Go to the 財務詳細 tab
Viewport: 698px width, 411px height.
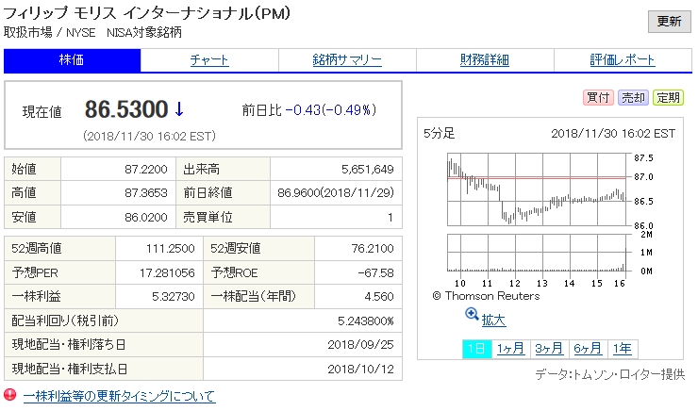[485, 60]
